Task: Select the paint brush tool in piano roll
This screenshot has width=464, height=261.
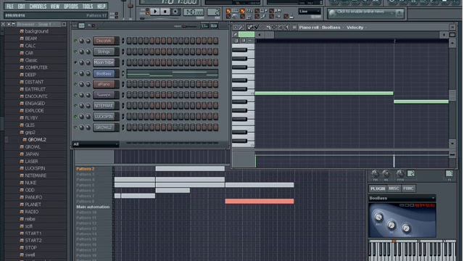Action: [256, 28]
